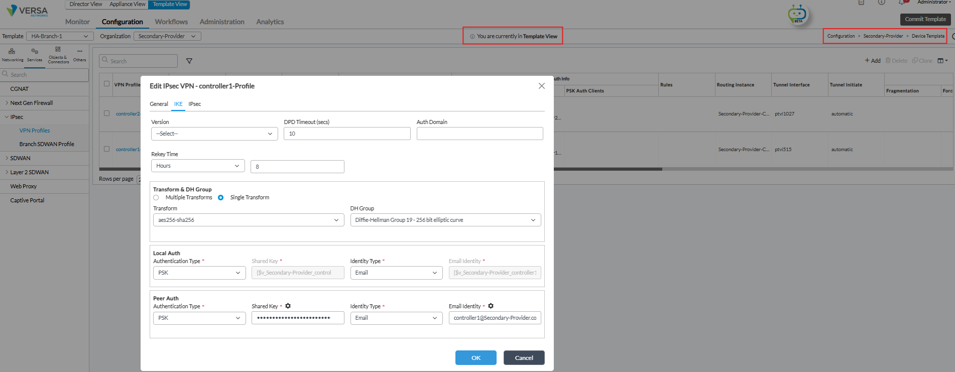
Task: Expand the SDWAN tree node
Action: point(7,158)
